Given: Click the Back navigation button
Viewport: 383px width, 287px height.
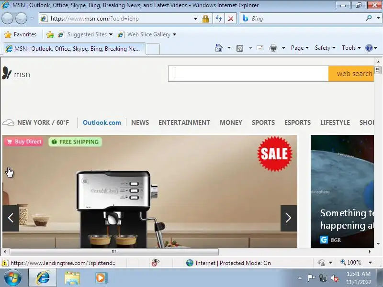Looking at the screenshot, I should (x=7, y=19).
